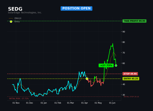Click SolarEdge Technologies, Inc. subtitle

coord(25,13)
